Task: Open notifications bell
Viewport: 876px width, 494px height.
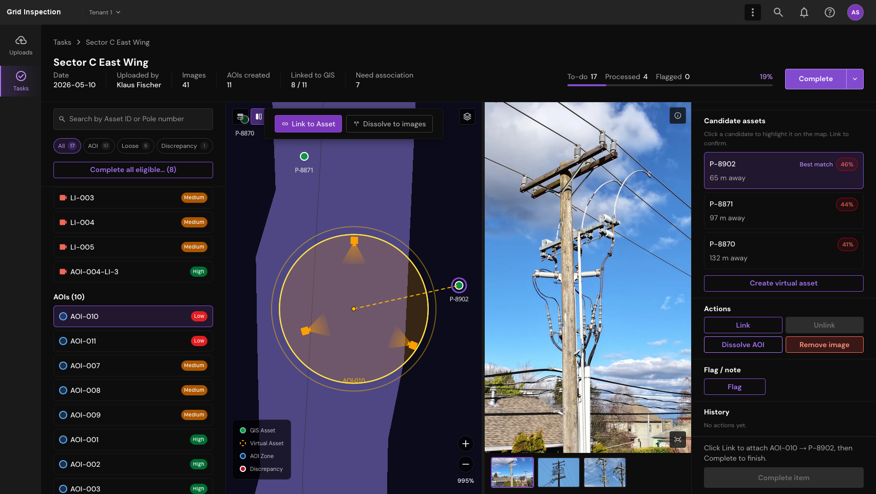Action: tap(804, 12)
